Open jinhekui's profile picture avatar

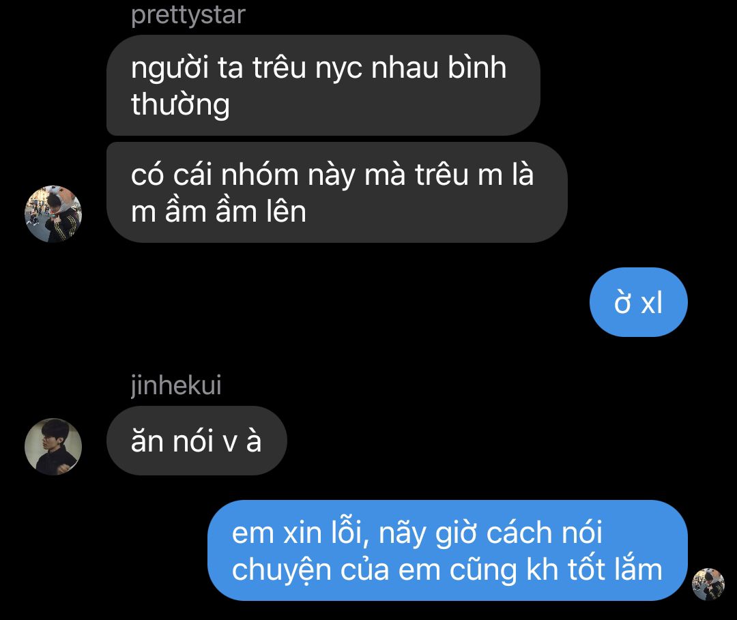click(53, 446)
